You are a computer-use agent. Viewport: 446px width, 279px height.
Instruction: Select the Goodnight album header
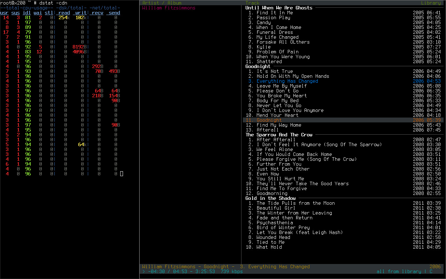click(x=258, y=66)
